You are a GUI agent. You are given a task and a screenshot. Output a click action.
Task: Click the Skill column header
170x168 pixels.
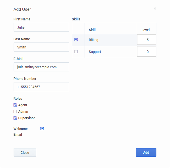[x=92, y=30]
